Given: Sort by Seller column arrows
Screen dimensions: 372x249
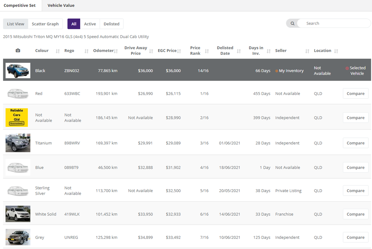Looking at the screenshot, I should [x=307, y=51].
